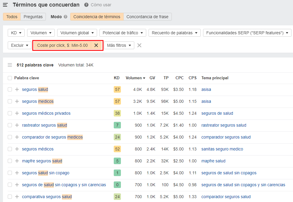The image size is (293, 202).
Task: Clear all filters with the gray X
Action: (x=139, y=45)
